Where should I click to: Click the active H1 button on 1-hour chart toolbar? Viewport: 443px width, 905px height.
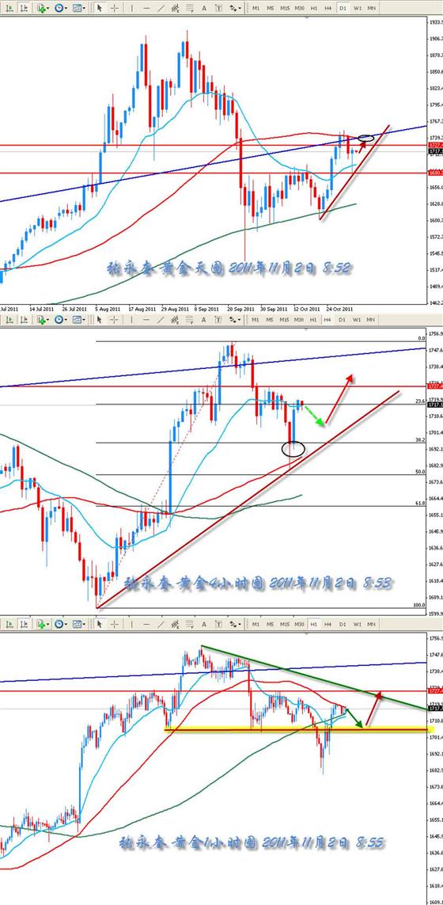coord(314,624)
